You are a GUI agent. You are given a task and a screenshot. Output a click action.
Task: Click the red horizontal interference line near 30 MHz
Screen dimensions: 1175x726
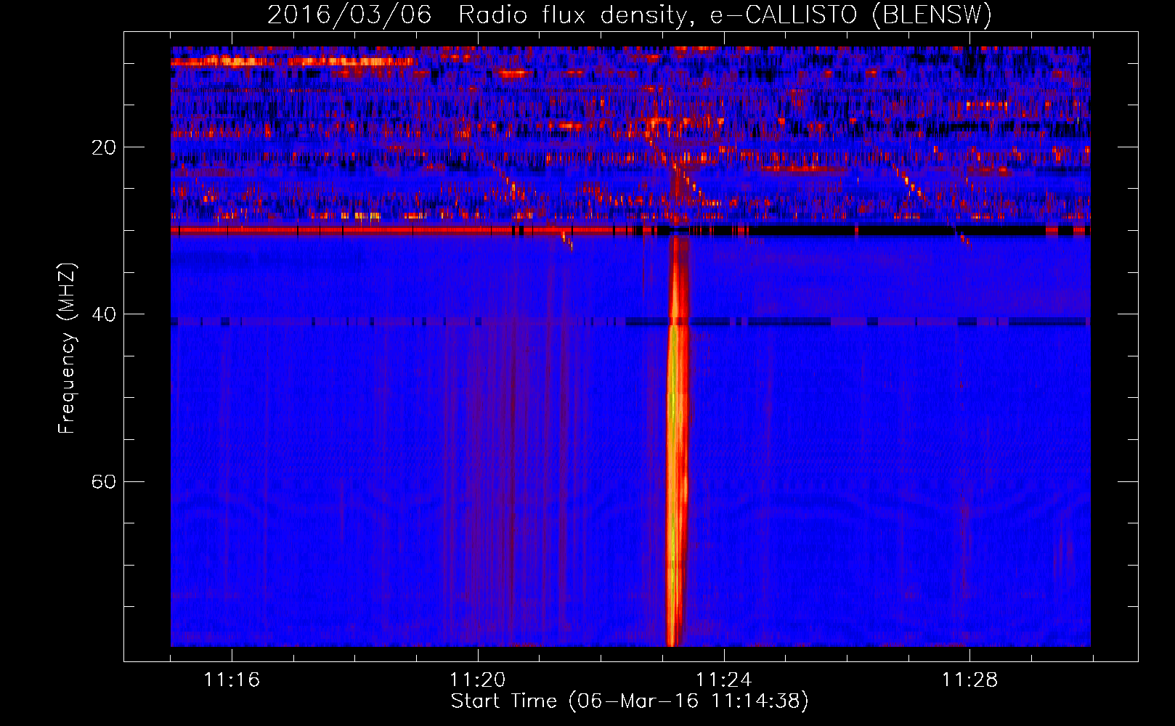[x=392, y=230]
